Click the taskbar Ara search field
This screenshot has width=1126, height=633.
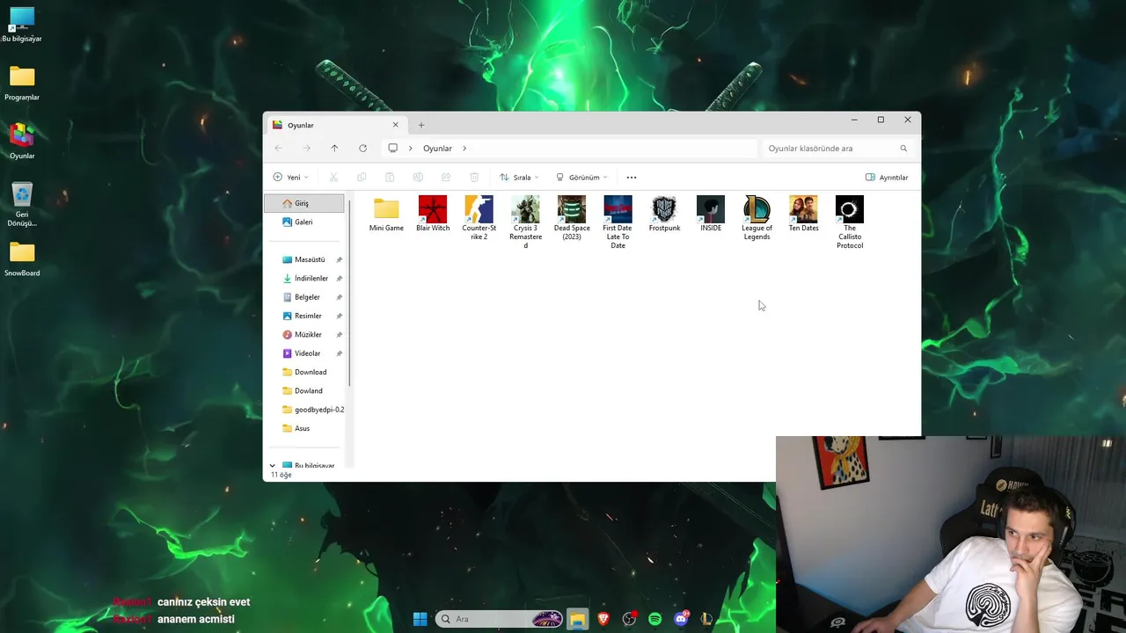tap(499, 619)
